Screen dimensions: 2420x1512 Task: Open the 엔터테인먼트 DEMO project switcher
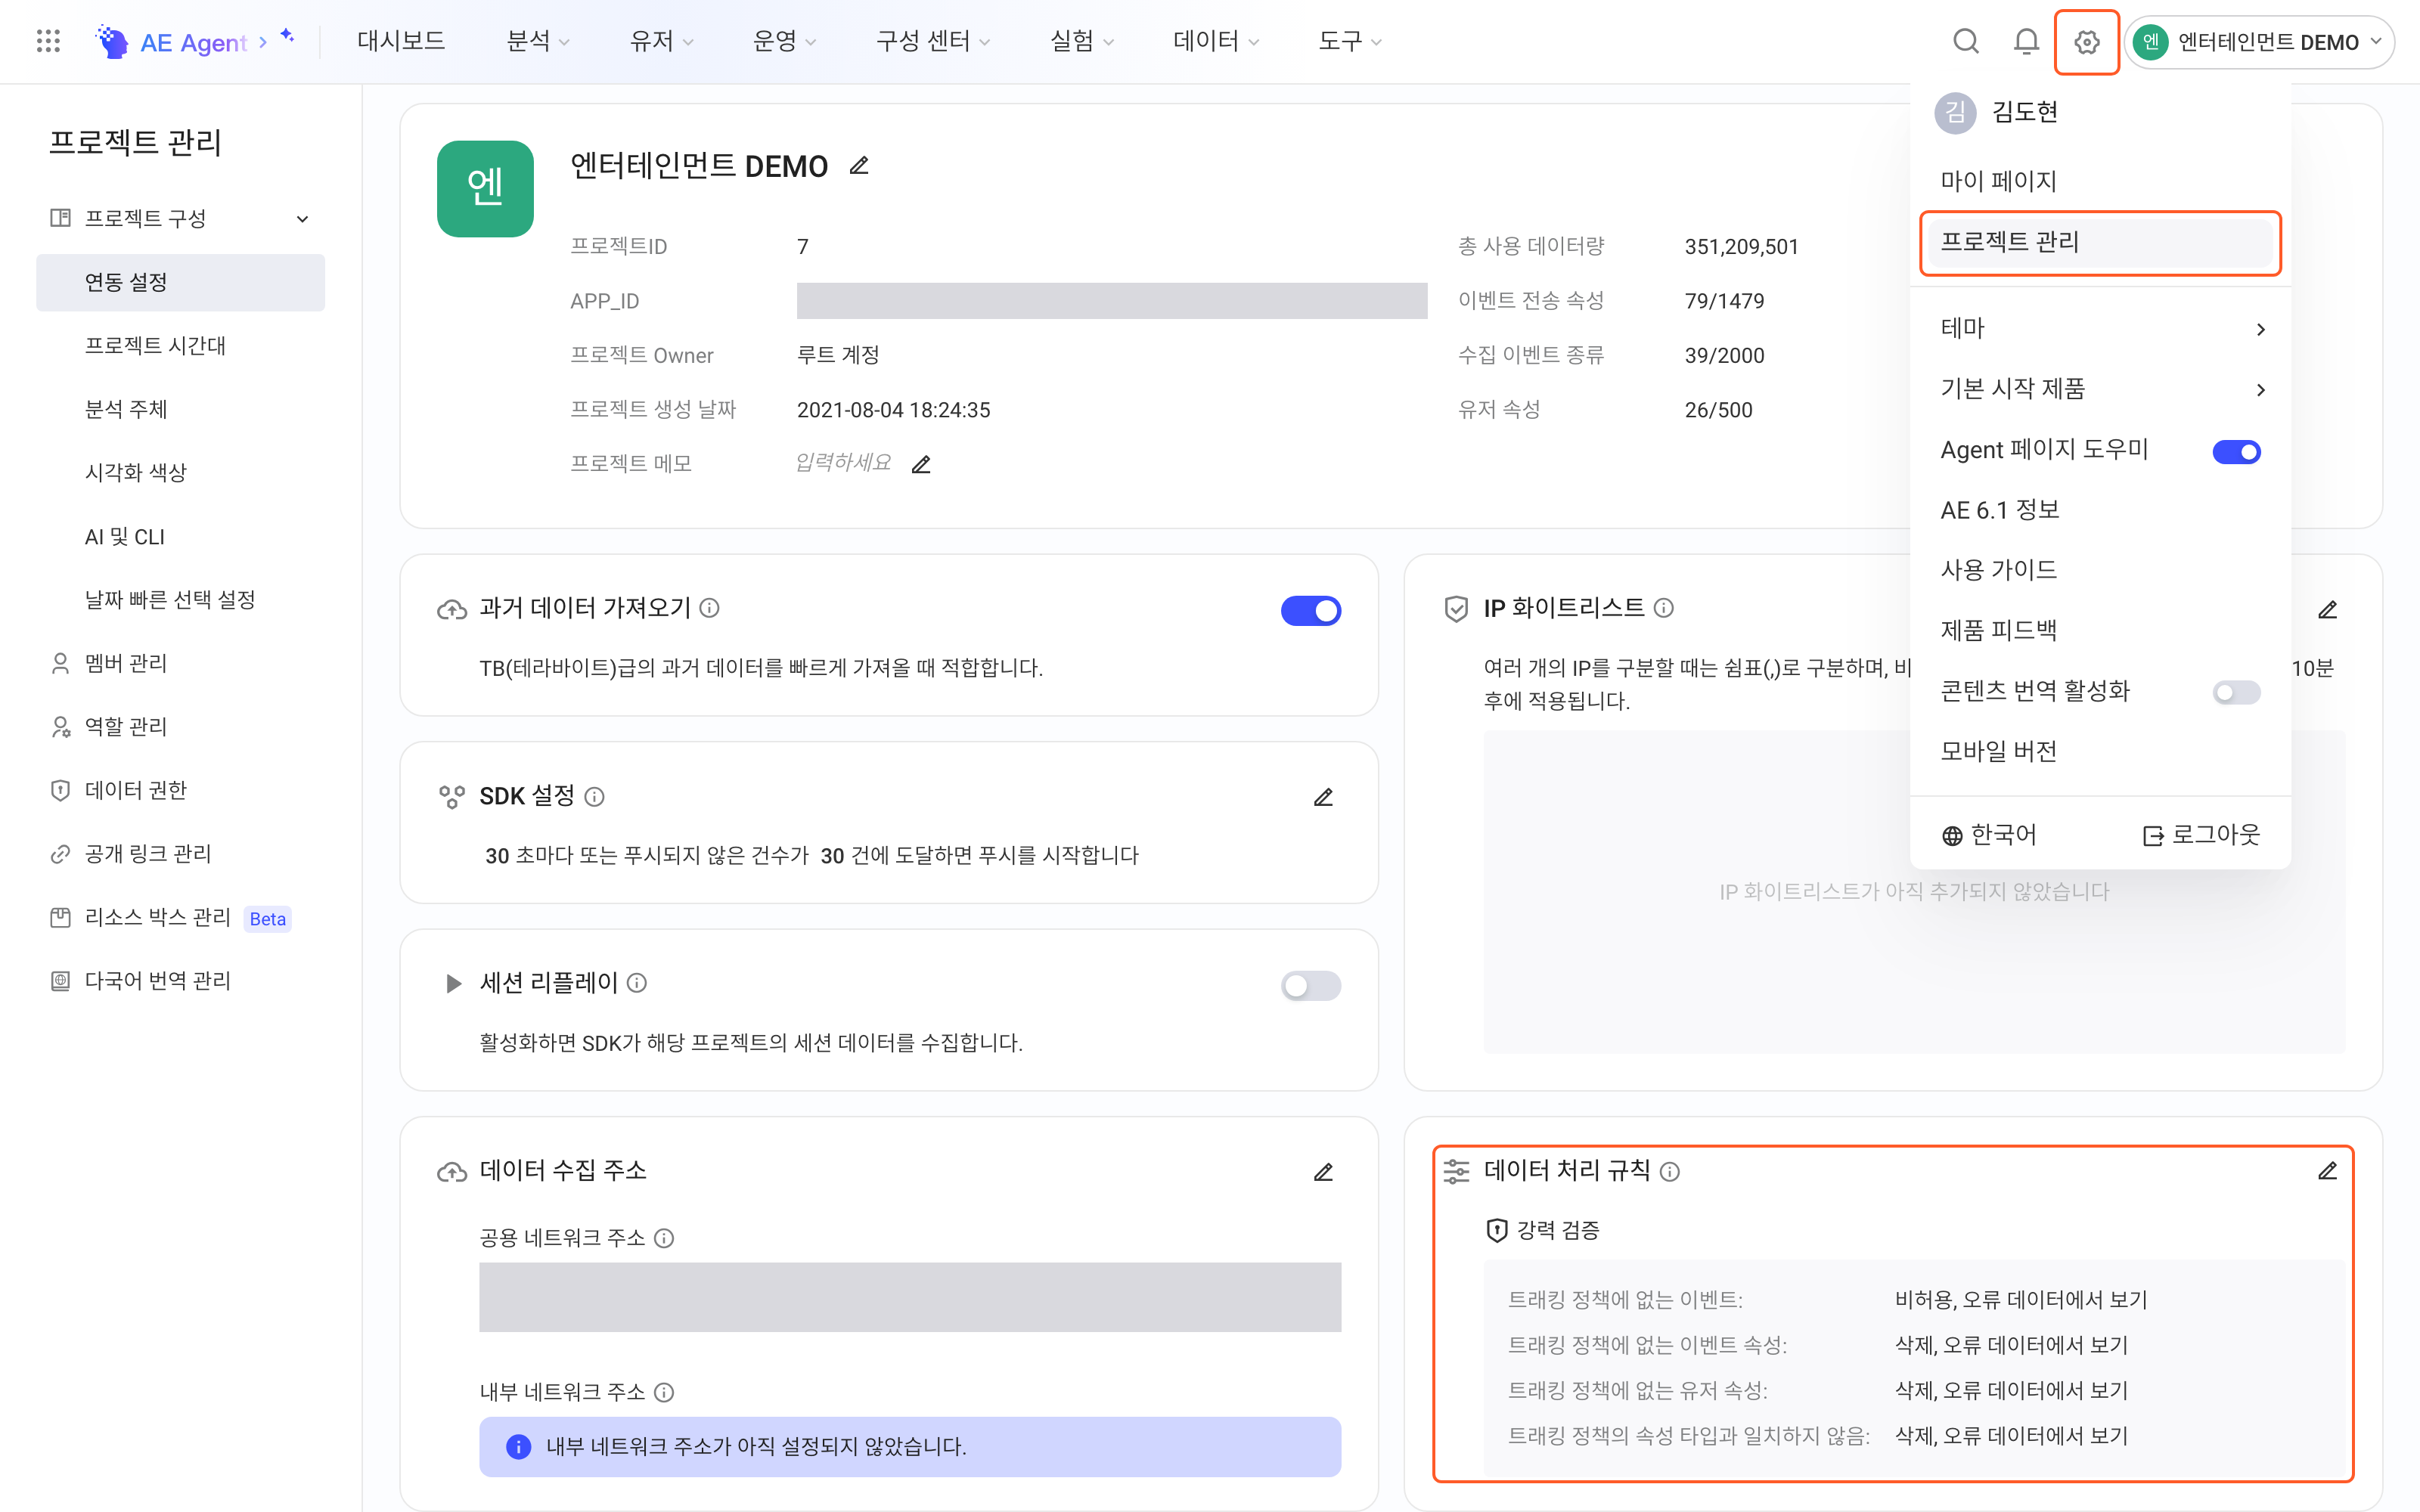[x=2259, y=42]
